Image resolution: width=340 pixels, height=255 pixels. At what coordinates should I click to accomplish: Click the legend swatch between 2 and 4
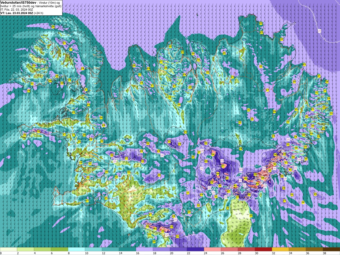[x=25, y=249]
